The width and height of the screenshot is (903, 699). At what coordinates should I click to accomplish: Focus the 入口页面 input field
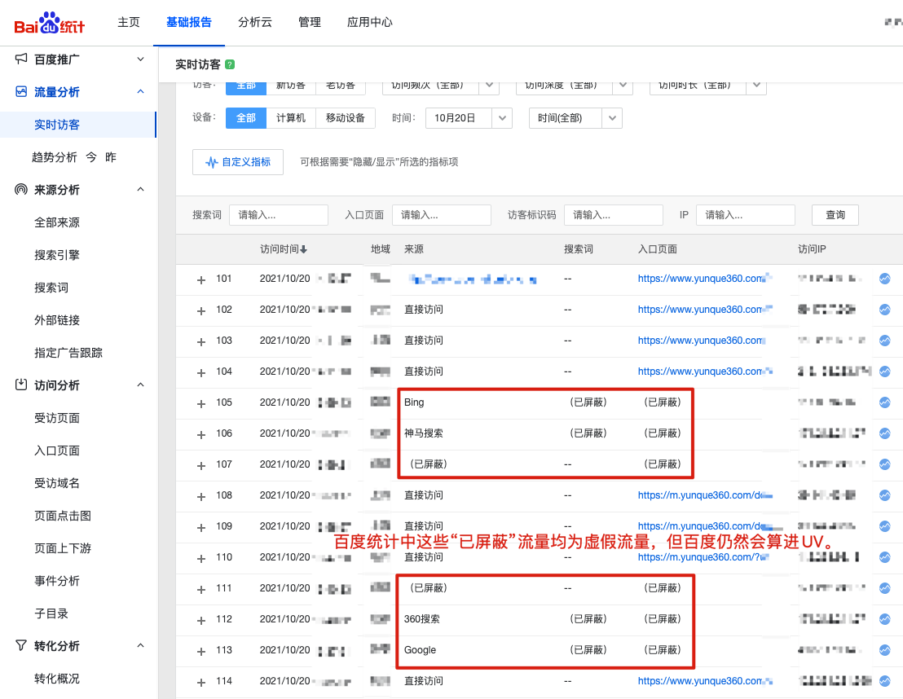442,215
